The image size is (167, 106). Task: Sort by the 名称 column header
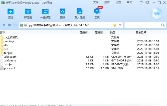[3, 32]
